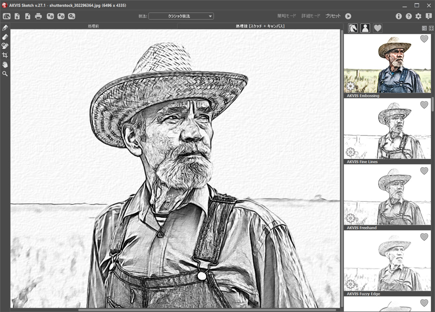Open the 技法 style dropdown
This screenshot has height=312, width=435.
(x=181, y=16)
